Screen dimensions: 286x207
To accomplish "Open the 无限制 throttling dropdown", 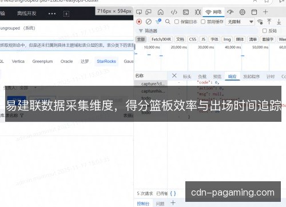I will tap(240, 22).
